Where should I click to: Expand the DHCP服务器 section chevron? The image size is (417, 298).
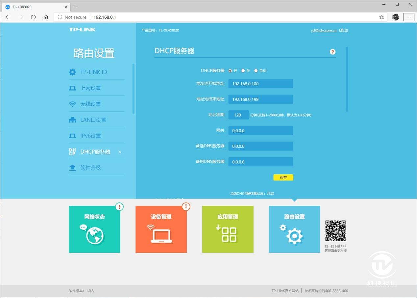click(120, 152)
